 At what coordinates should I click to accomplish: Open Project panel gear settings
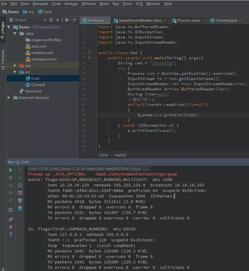point(67,20)
